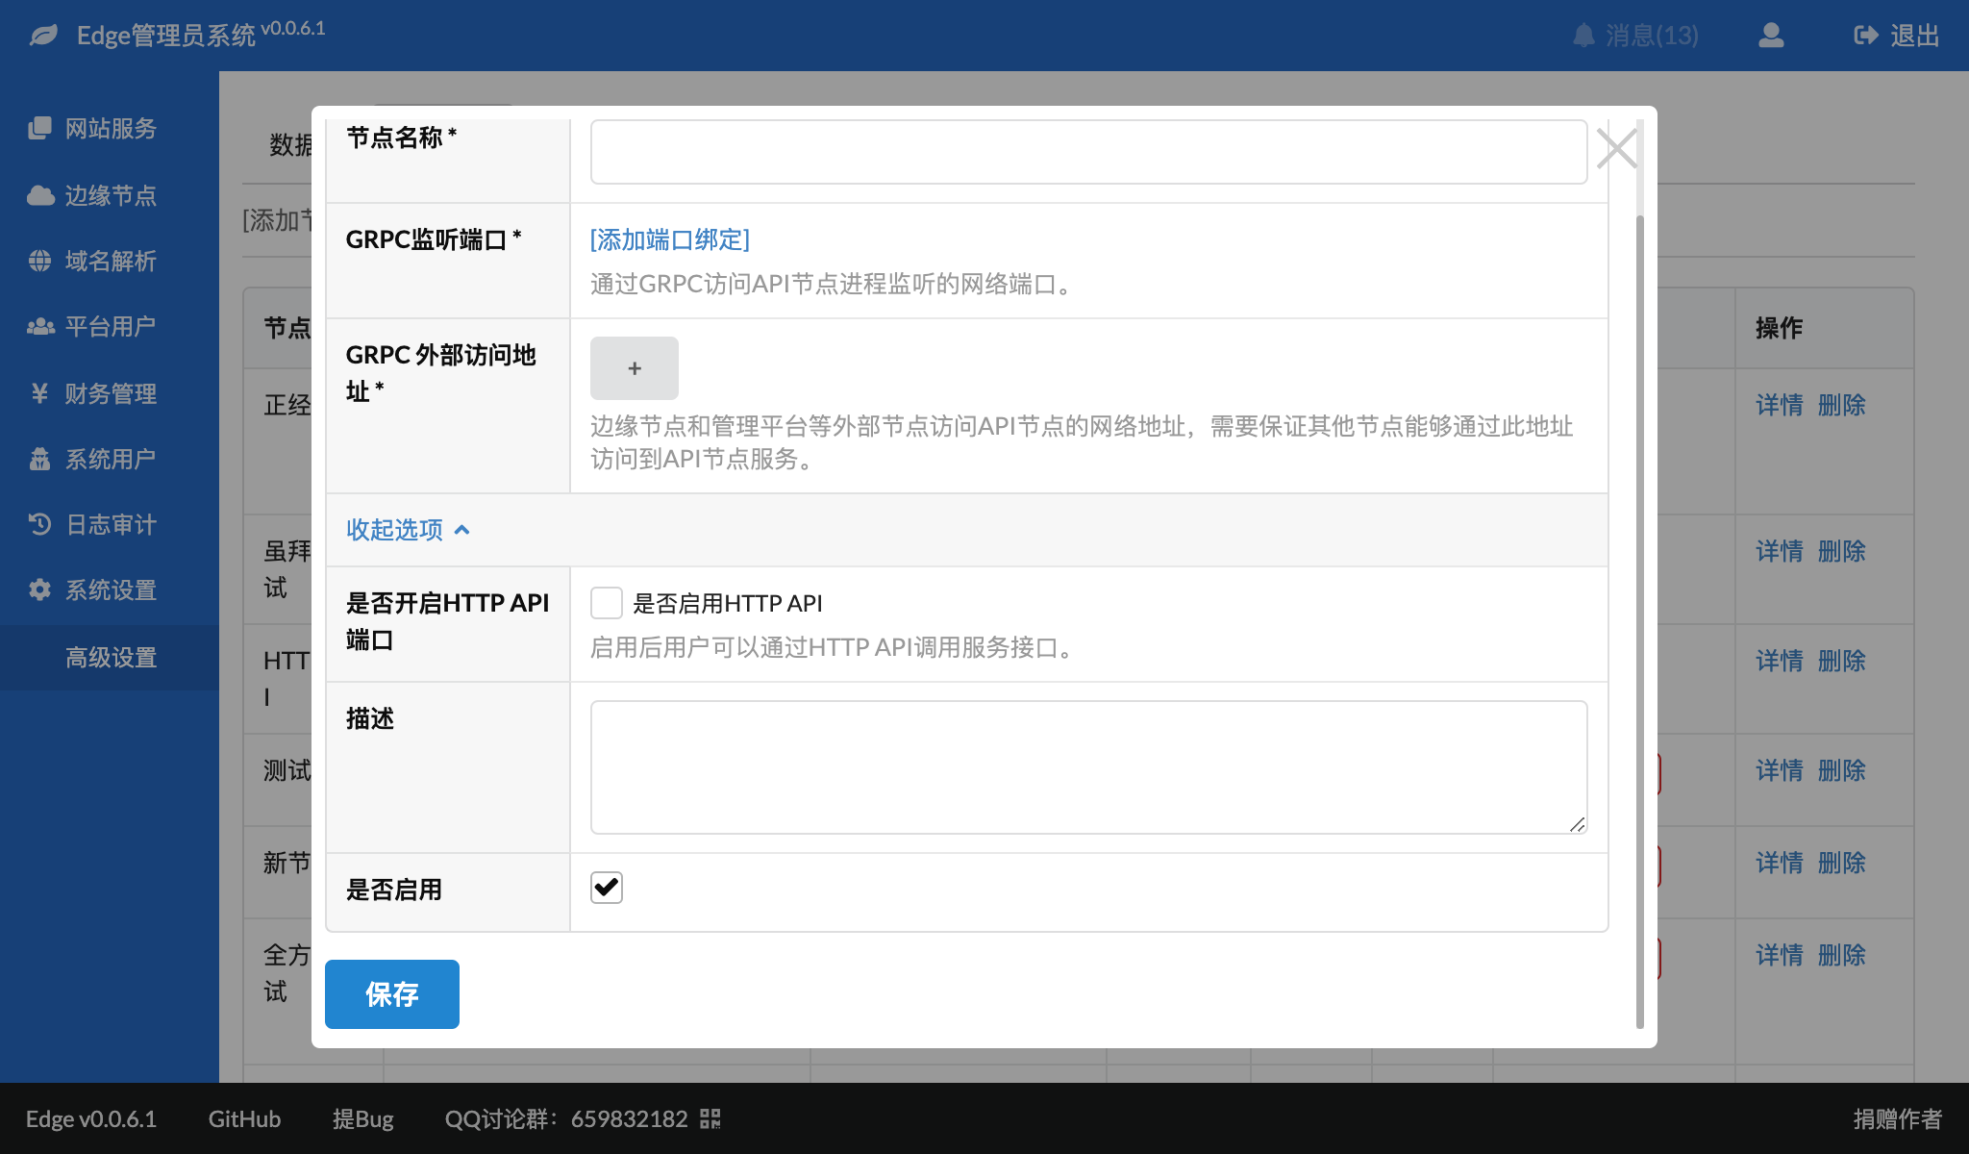
Task: Click the logout arrow icon
Action: tap(1866, 36)
